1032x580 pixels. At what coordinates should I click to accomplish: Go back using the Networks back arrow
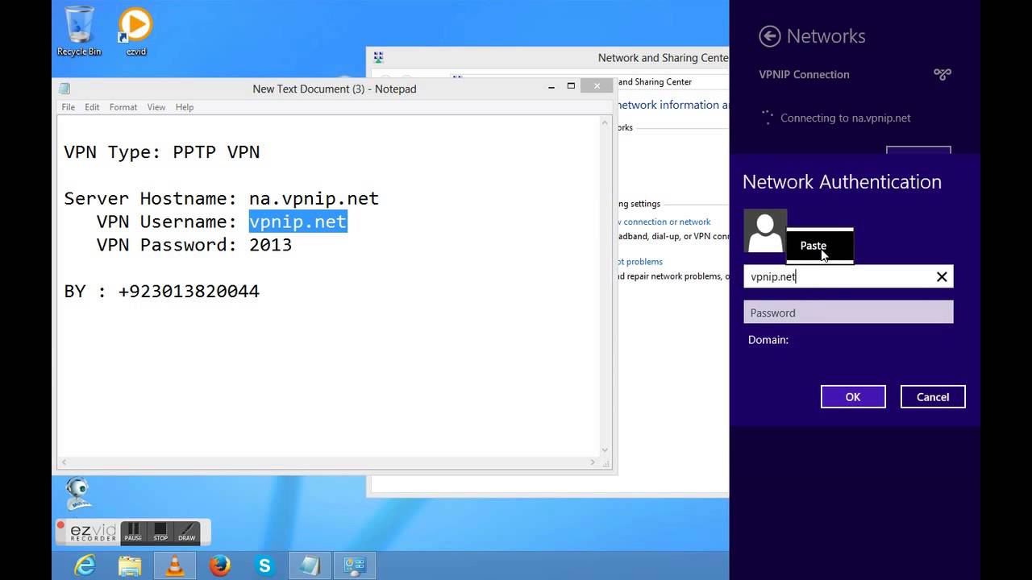point(770,35)
